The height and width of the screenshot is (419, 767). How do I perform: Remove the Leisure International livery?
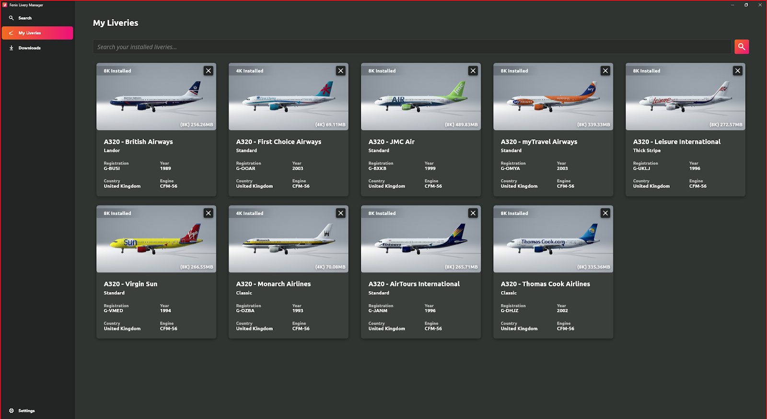[738, 71]
